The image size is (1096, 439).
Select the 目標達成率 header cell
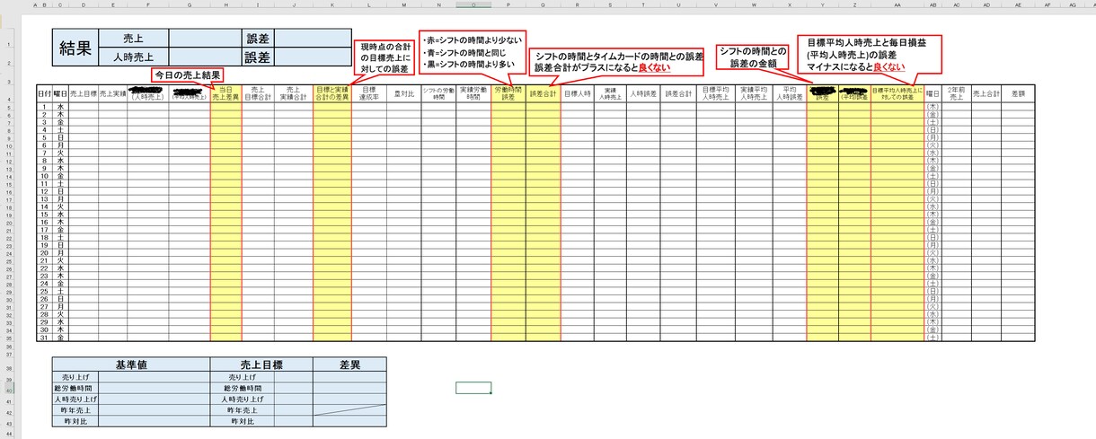tap(368, 93)
